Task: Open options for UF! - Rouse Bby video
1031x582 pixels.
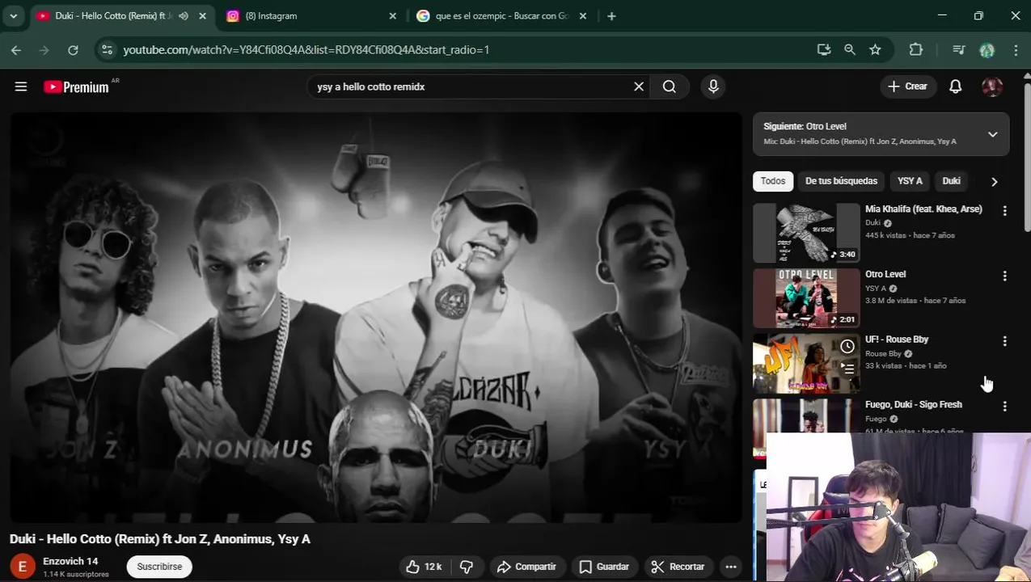Action: pyautogui.click(x=1005, y=341)
